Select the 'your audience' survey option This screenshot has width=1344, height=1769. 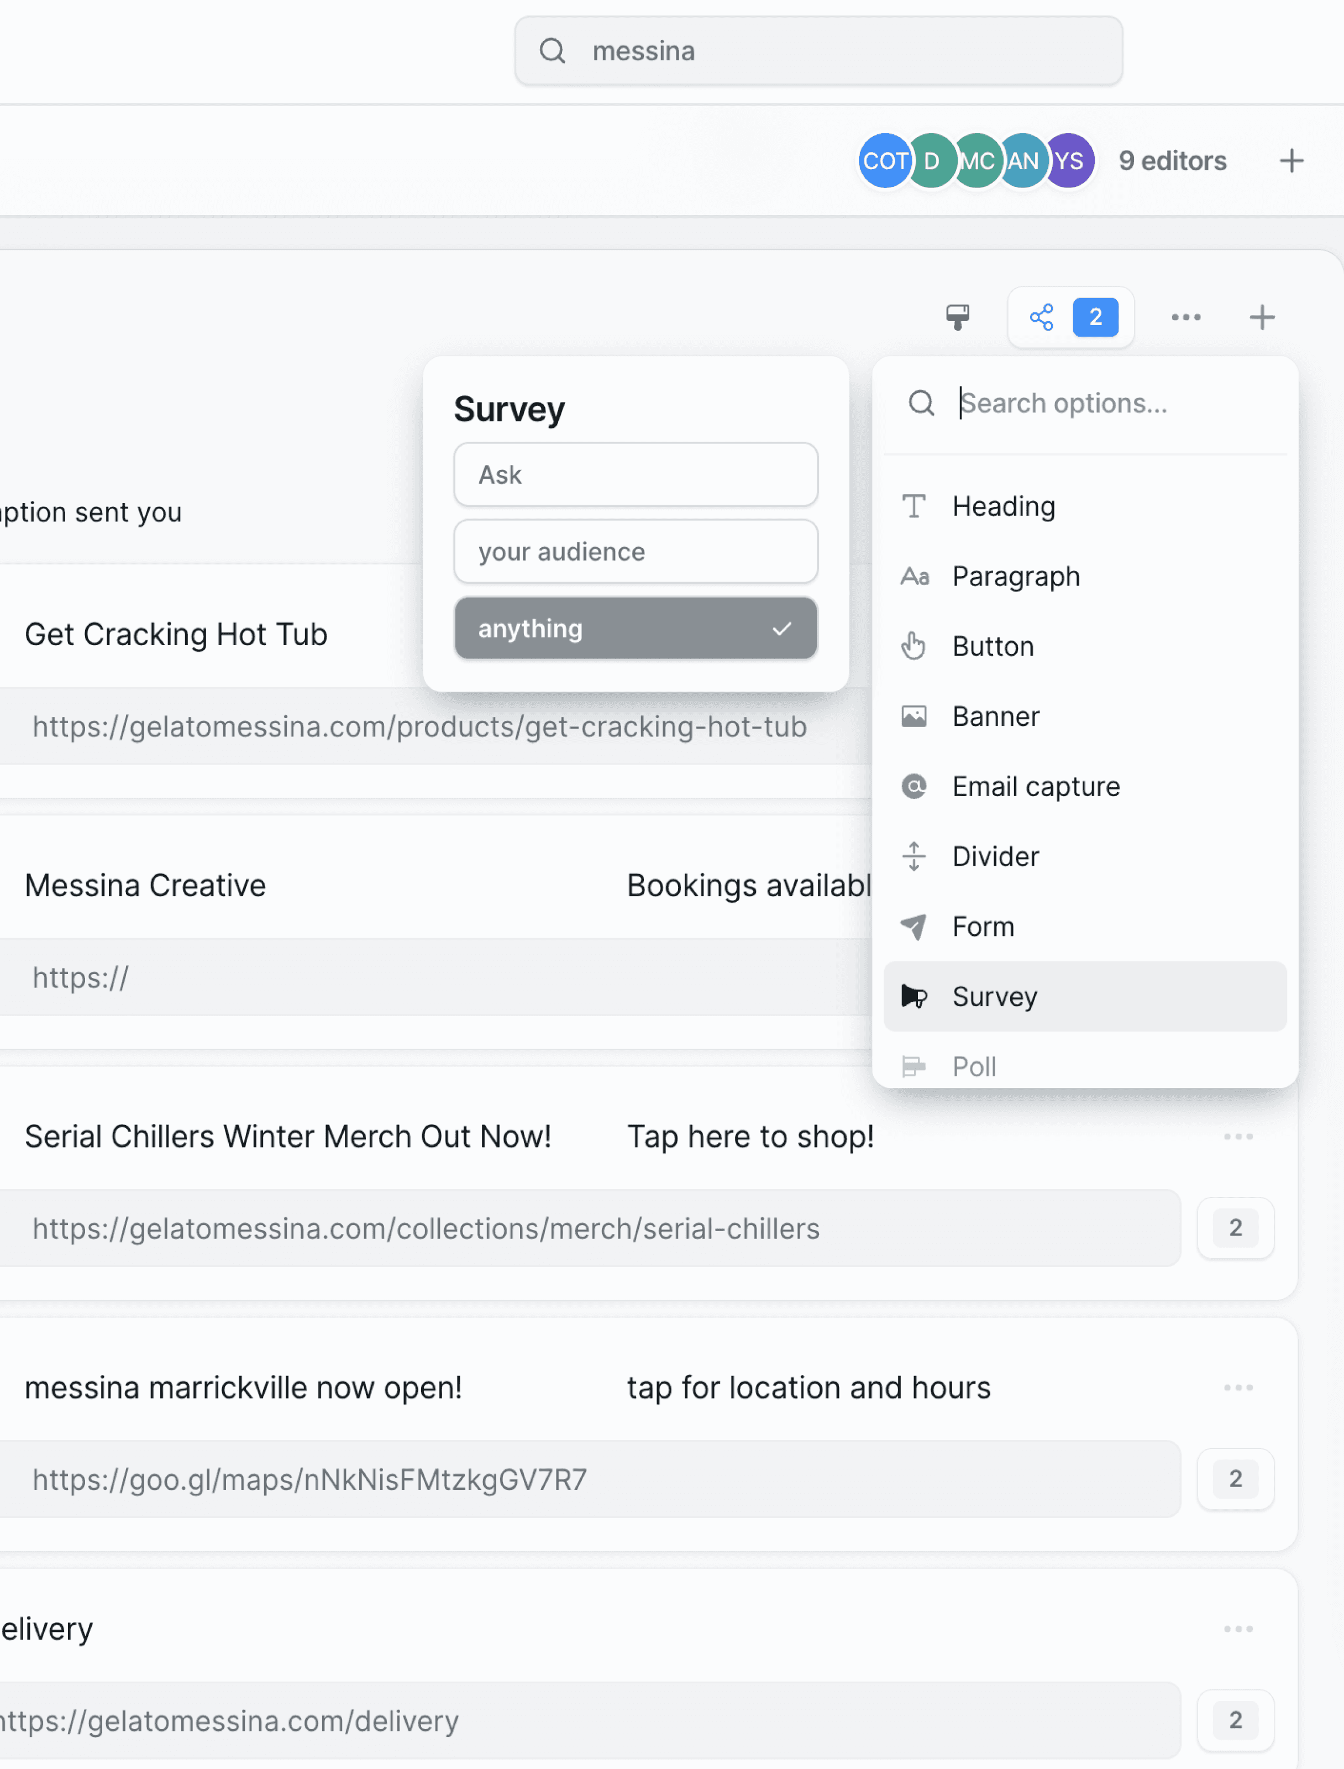(635, 551)
